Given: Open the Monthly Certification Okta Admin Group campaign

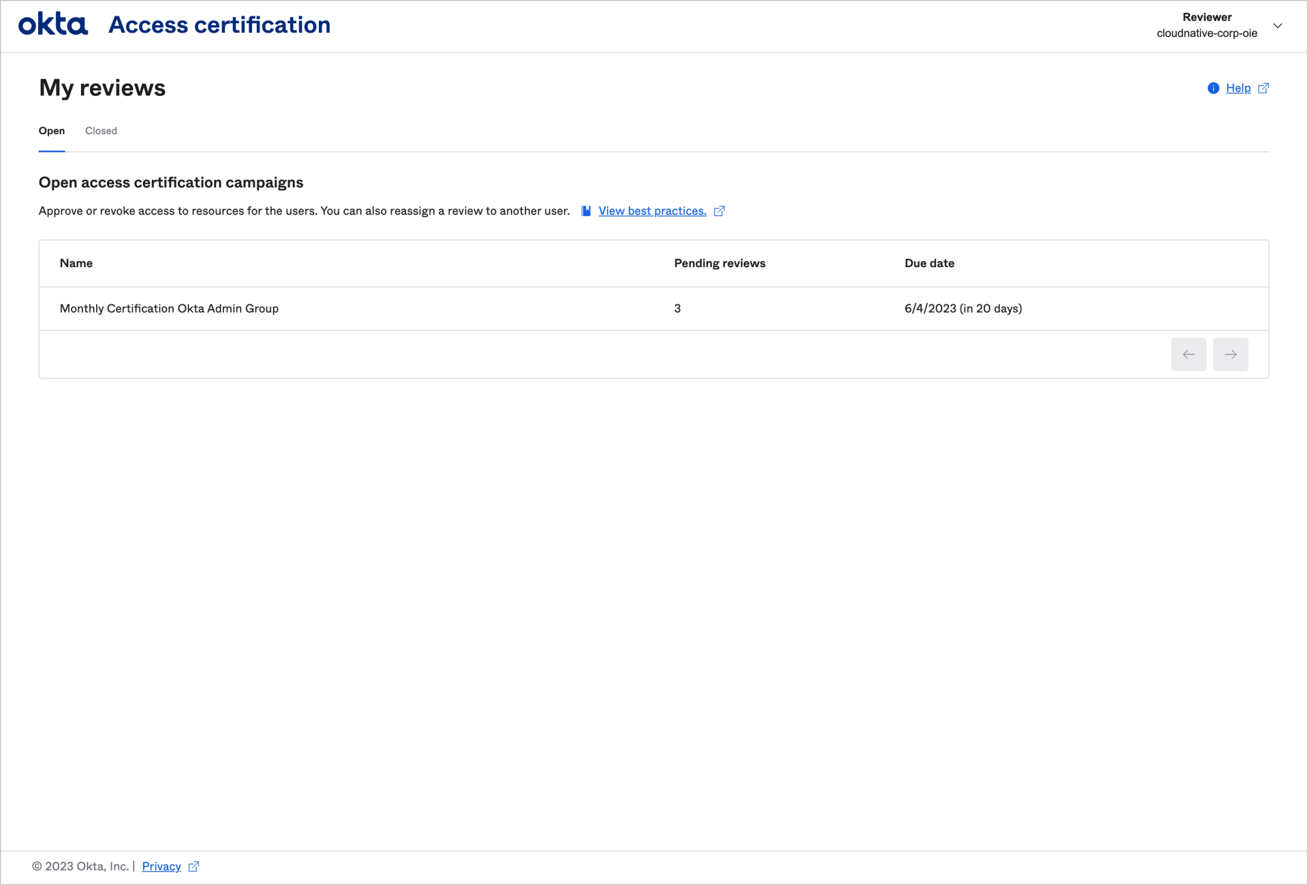Looking at the screenshot, I should (169, 309).
